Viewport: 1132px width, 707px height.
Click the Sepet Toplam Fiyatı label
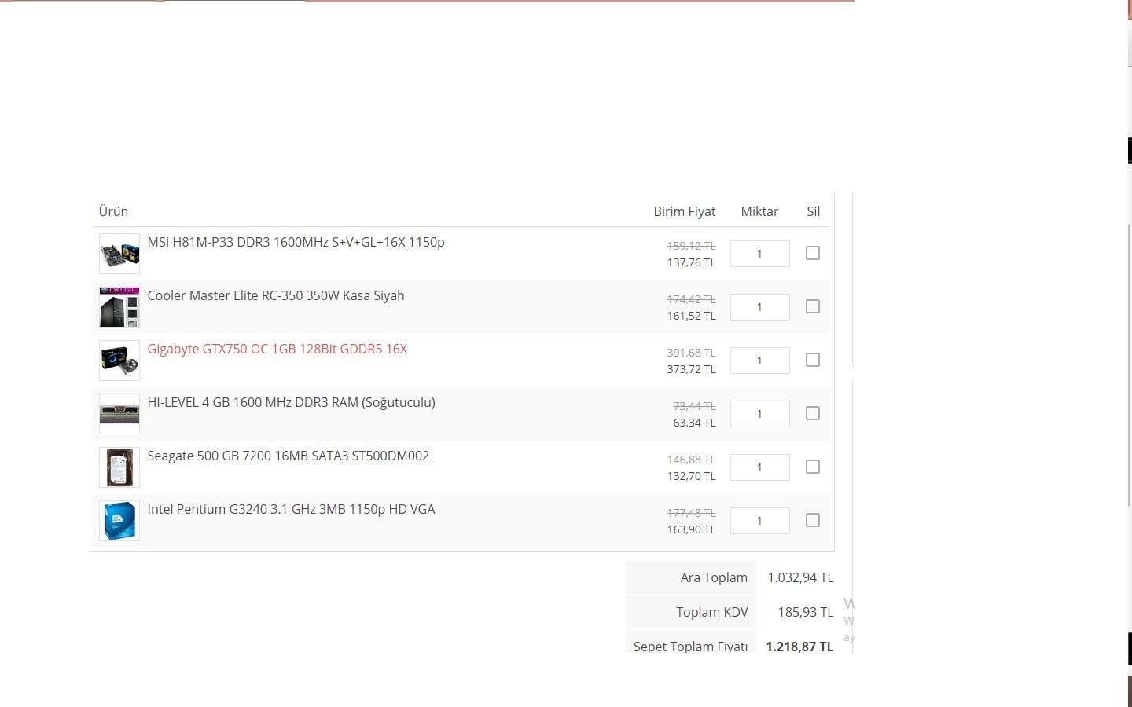pyautogui.click(x=691, y=647)
